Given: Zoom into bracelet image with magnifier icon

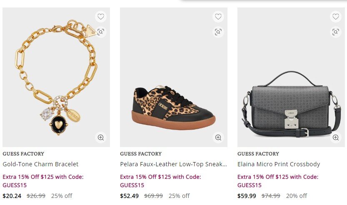Looking at the screenshot, I should [x=100, y=137].
